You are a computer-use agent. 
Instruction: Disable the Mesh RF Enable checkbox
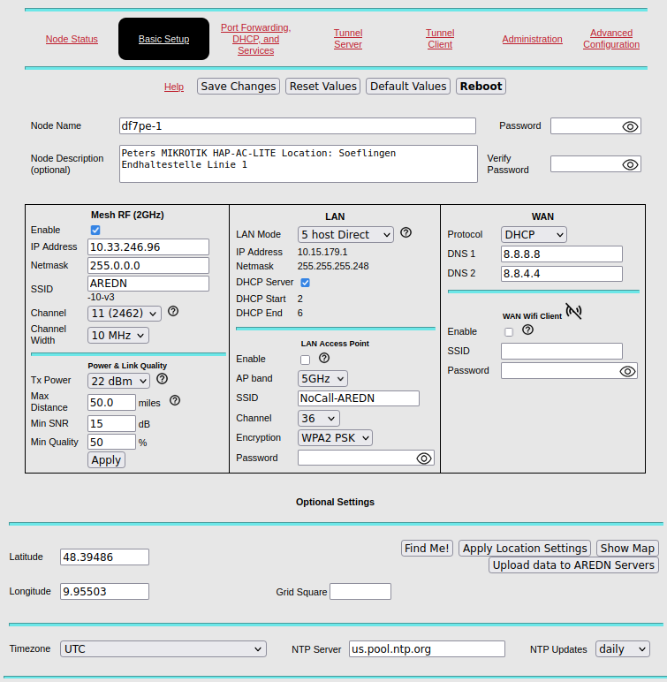[95, 230]
